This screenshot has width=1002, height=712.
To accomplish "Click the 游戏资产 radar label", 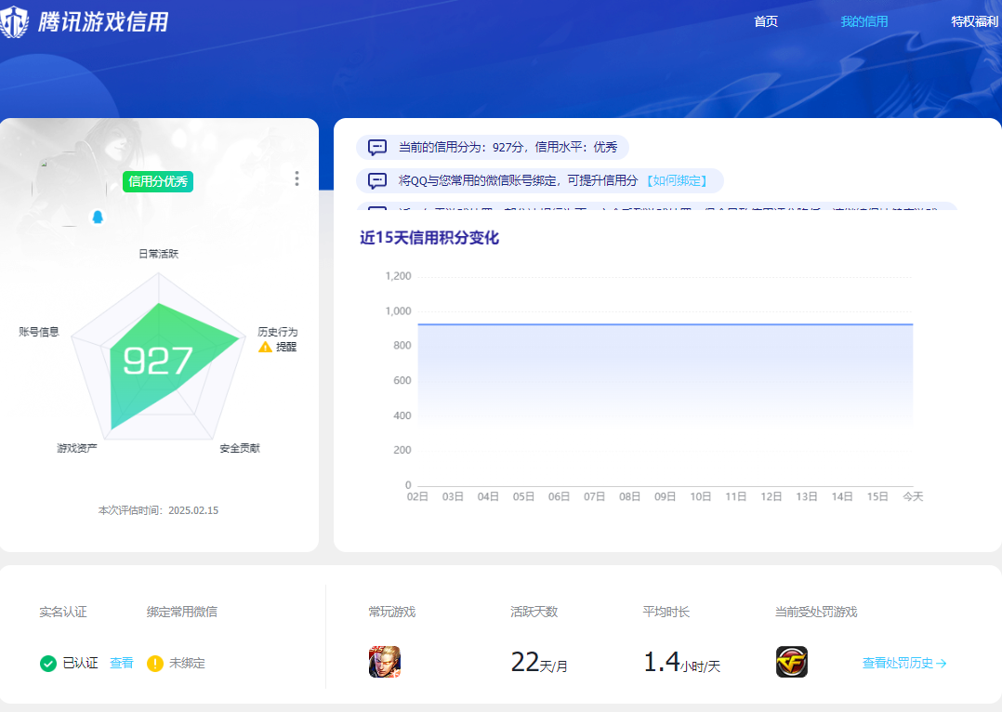I will pyautogui.click(x=76, y=448).
